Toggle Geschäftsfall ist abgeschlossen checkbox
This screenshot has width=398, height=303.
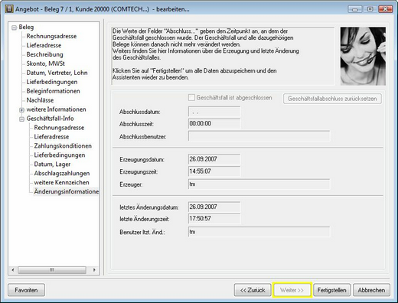coord(191,98)
